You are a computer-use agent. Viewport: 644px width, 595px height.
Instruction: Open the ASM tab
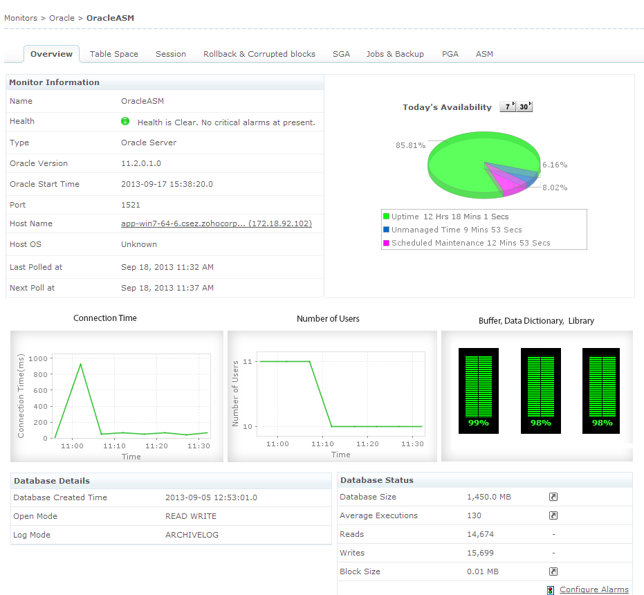pos(484,53)
